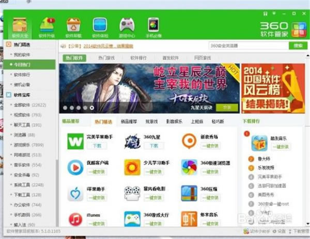Select the 影音娱乐 recommendation tab
This screenshot has width=310, height=239.
(174, 122)
